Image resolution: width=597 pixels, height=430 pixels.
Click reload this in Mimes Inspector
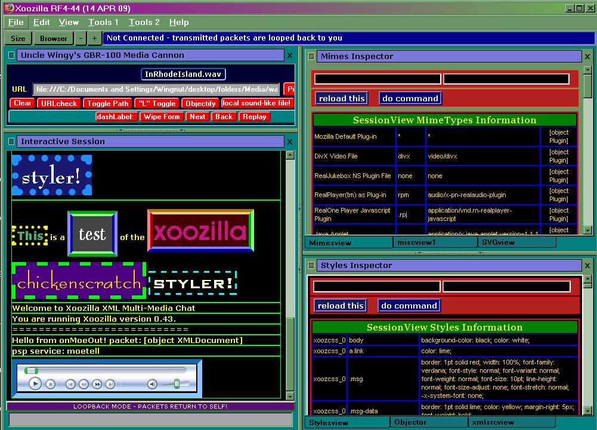pos(342,98)
